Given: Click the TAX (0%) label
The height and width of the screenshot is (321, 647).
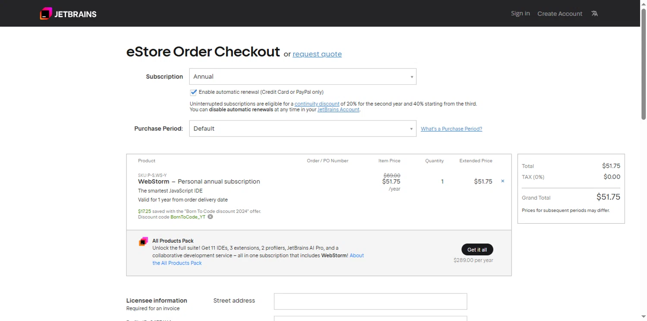Looking at the screenshot, I should pyautogui.click(x=533, y=177).
